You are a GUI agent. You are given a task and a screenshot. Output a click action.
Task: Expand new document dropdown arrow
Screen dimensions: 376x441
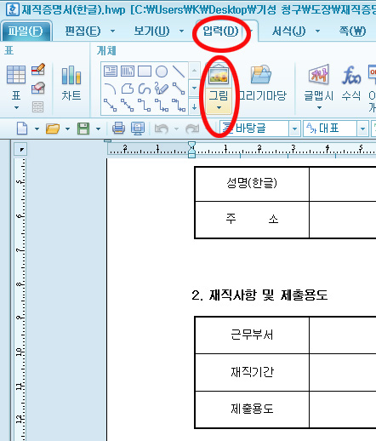(x=37, y=129)
